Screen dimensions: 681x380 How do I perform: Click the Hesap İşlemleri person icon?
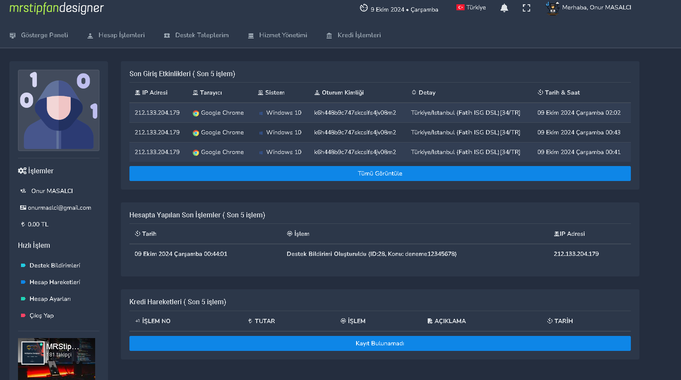[90, 36]
